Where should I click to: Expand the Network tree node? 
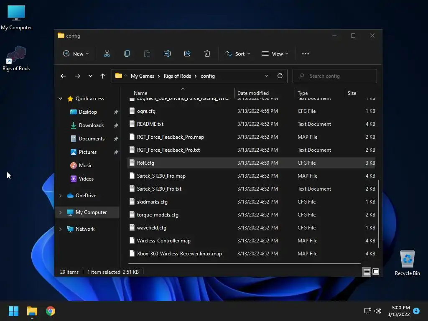[x=60, y=229]
